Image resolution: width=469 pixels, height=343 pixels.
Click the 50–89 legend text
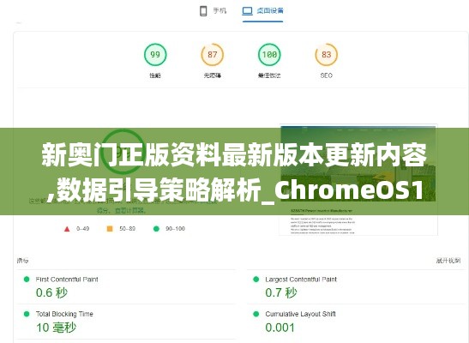click(x=128, y=229)
